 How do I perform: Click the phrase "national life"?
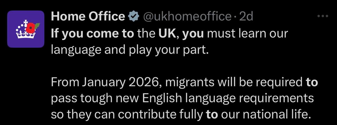[276, 114]
